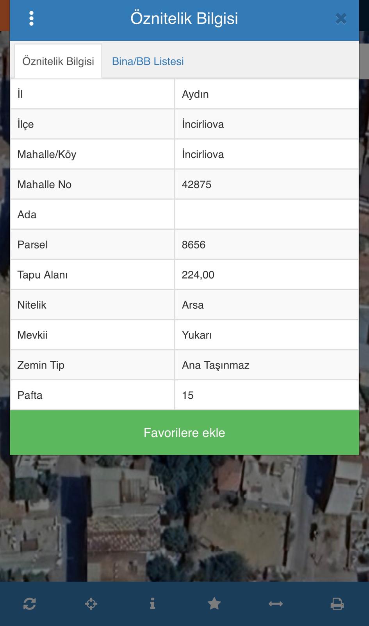Screen dimensions: 369x626
Task: Click the Nitelik value Arsa
Action: click(x=193, y=305)
